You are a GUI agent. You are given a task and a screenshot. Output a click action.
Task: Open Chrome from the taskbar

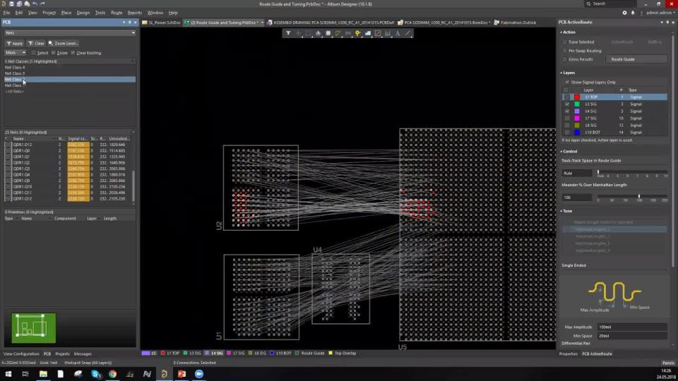pyautogui.click(x=112, y=374)
